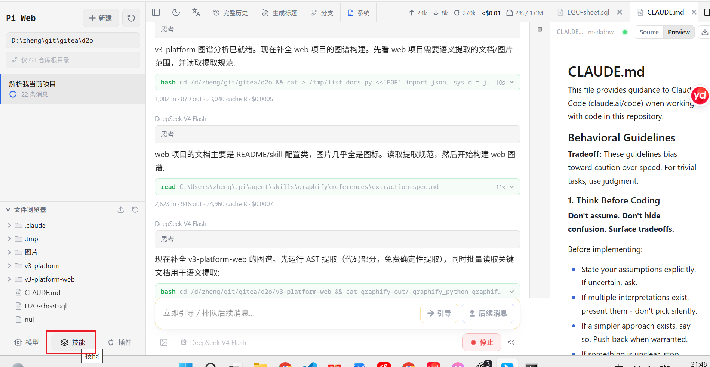
Task: Expand 思考 block above web 项目 message
Action: pyautogui.click(x=337, y=134)
